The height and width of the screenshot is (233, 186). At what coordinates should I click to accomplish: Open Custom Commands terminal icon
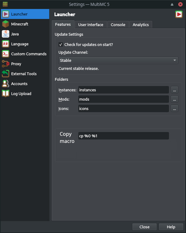pos(6,54)
